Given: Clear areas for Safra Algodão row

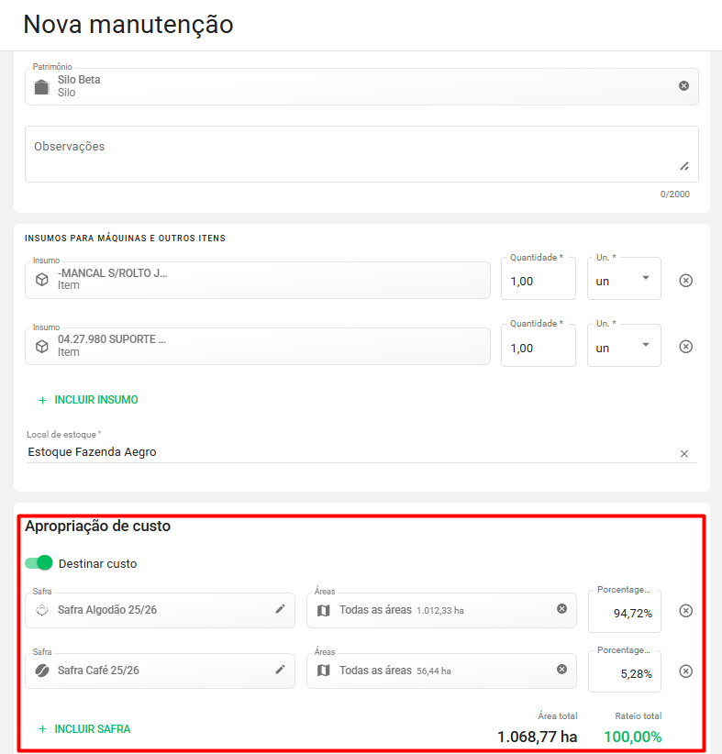Looking at the screenshot, I should (x=561, y=609).
